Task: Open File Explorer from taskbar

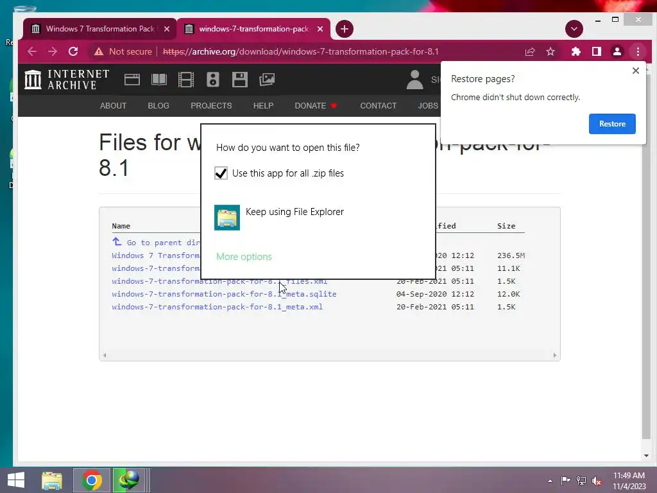Action: (52, 480)
